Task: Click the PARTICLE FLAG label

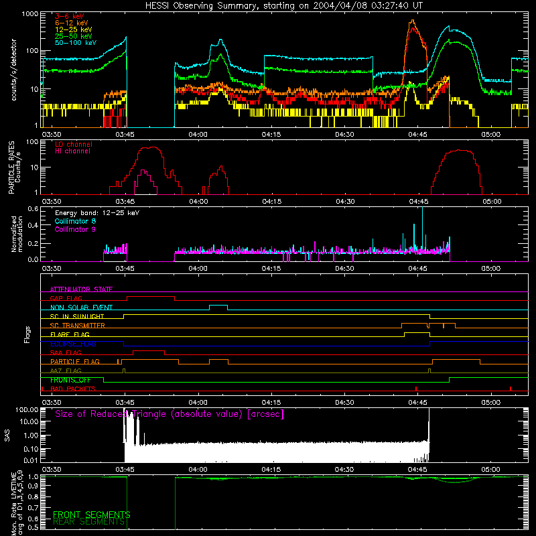Action: 75,362
